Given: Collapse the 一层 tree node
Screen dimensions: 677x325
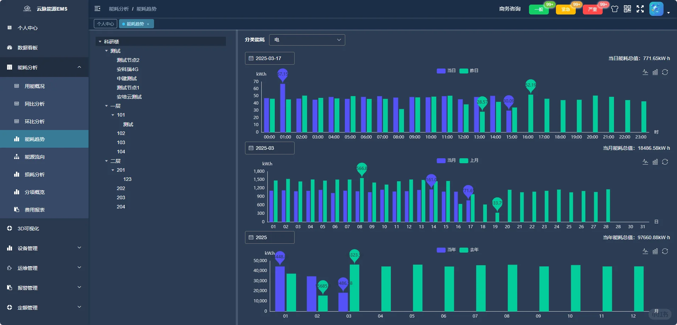Looking at the screenshot, I should click(107, 106).
